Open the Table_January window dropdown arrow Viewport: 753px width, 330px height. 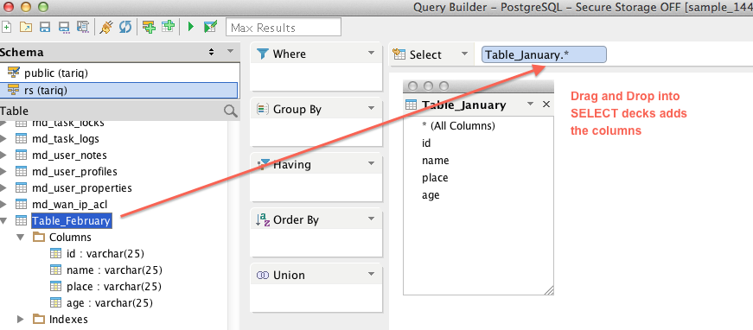pos(530,104)
